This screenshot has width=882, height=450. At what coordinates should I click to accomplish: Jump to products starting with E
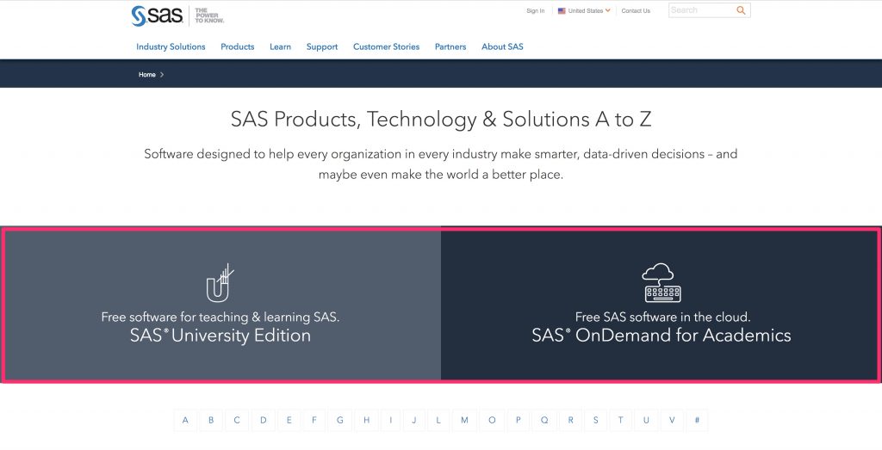pos(289,420)
